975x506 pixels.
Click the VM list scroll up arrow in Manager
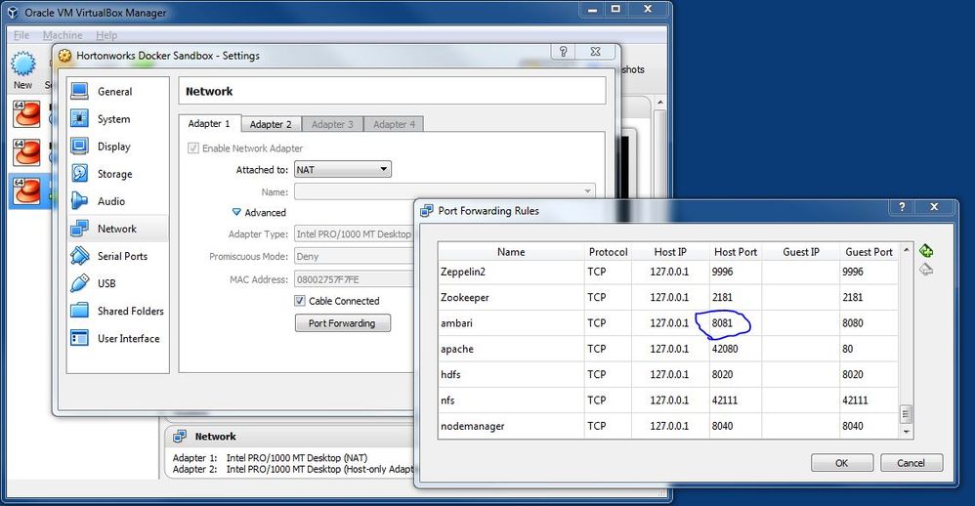tap(659, 102)
